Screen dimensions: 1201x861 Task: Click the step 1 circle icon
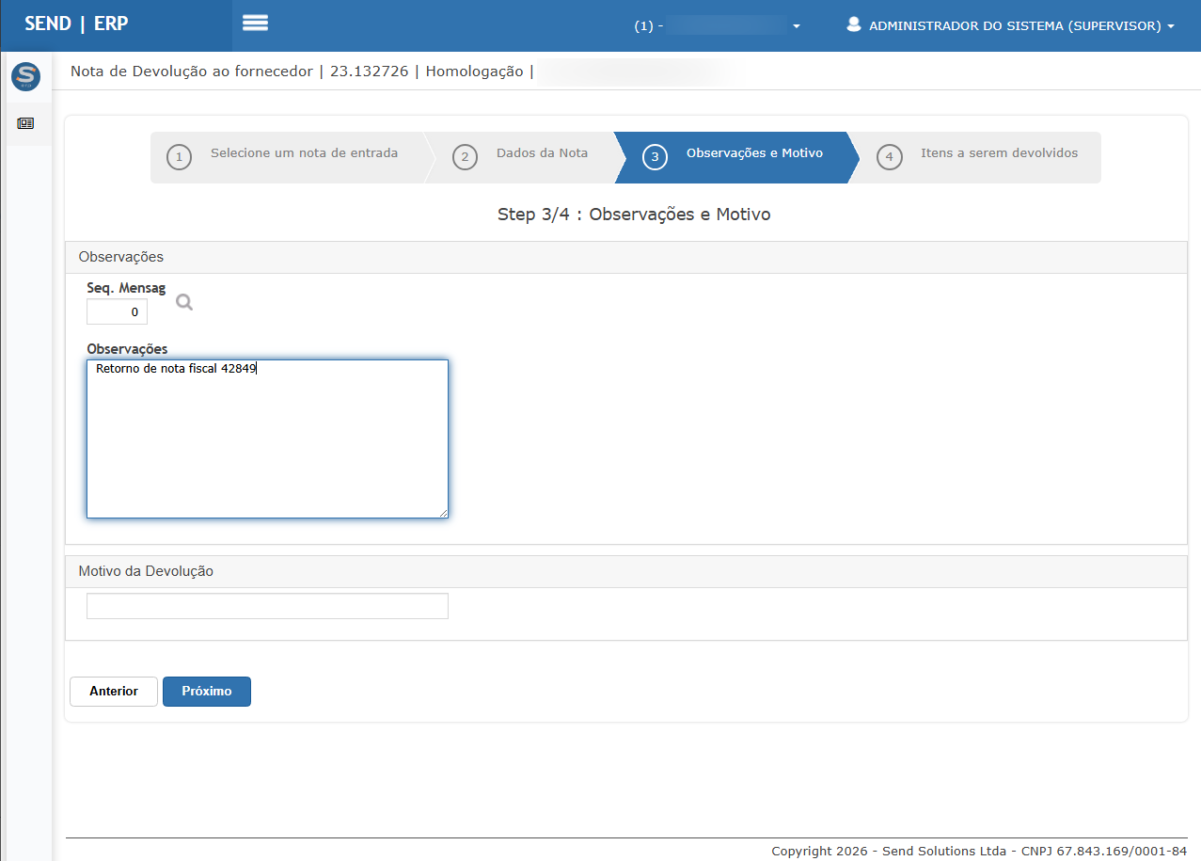click(x=179, y=157)
